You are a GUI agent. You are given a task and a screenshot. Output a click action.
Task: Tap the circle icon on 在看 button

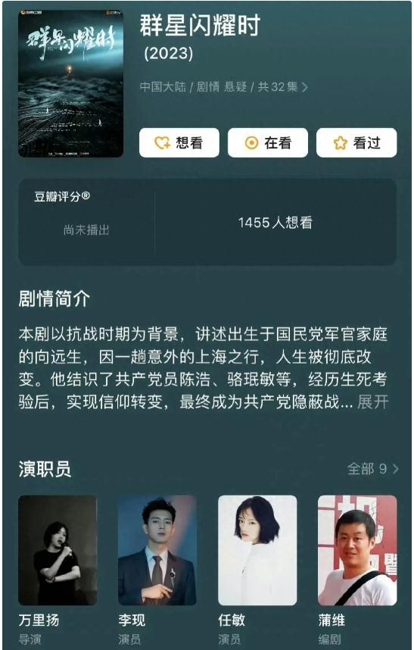click(251, 143)
